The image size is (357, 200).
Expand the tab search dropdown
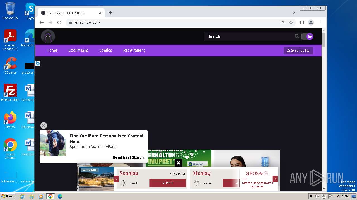[294, 13]
